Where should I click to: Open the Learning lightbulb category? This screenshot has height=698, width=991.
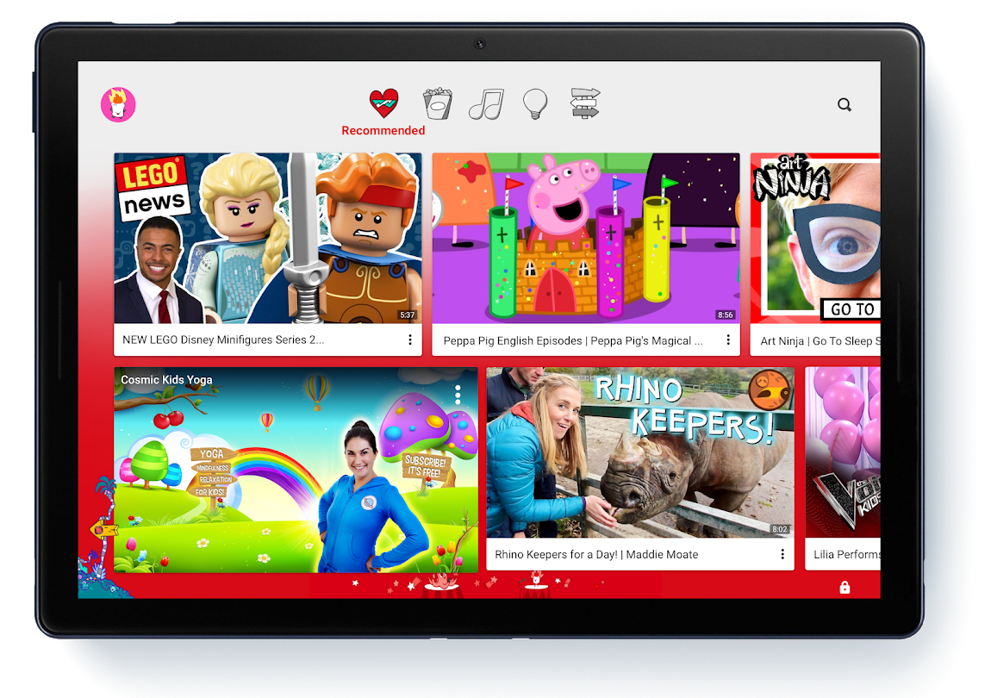point(535,103)
